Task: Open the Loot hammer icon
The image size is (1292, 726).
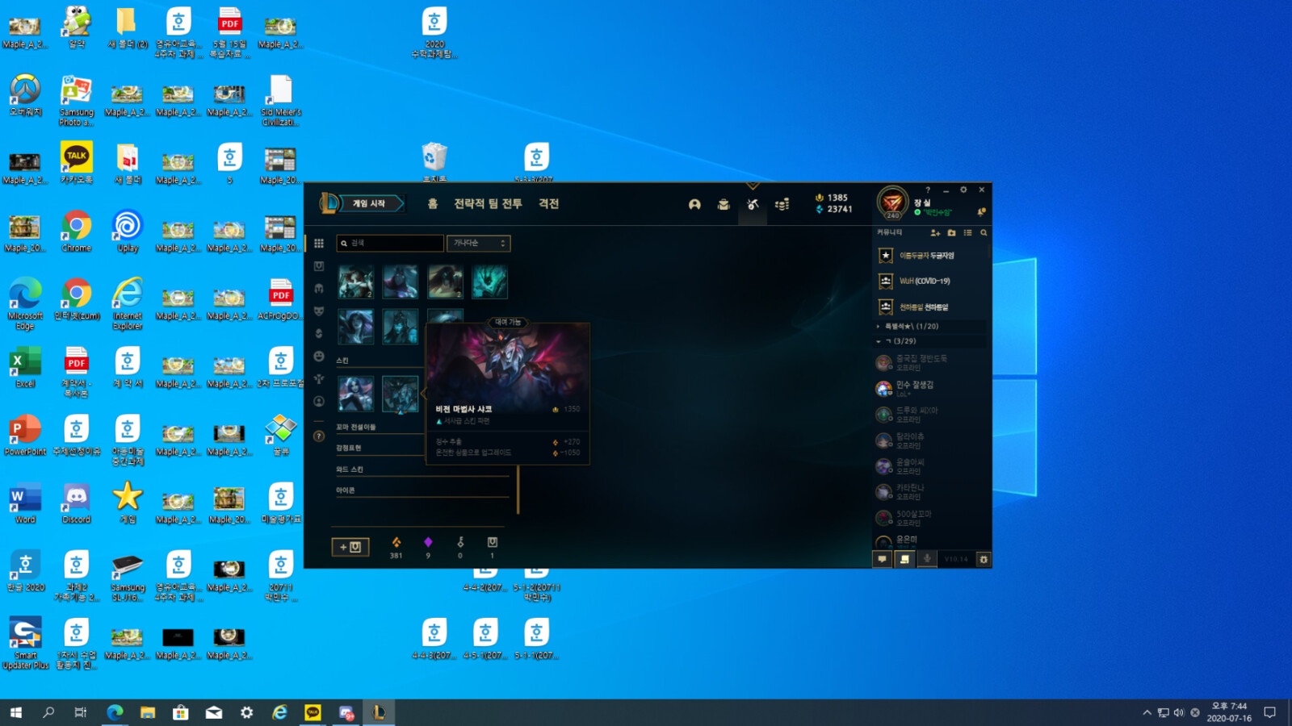Action: click(x=753, y=205)
